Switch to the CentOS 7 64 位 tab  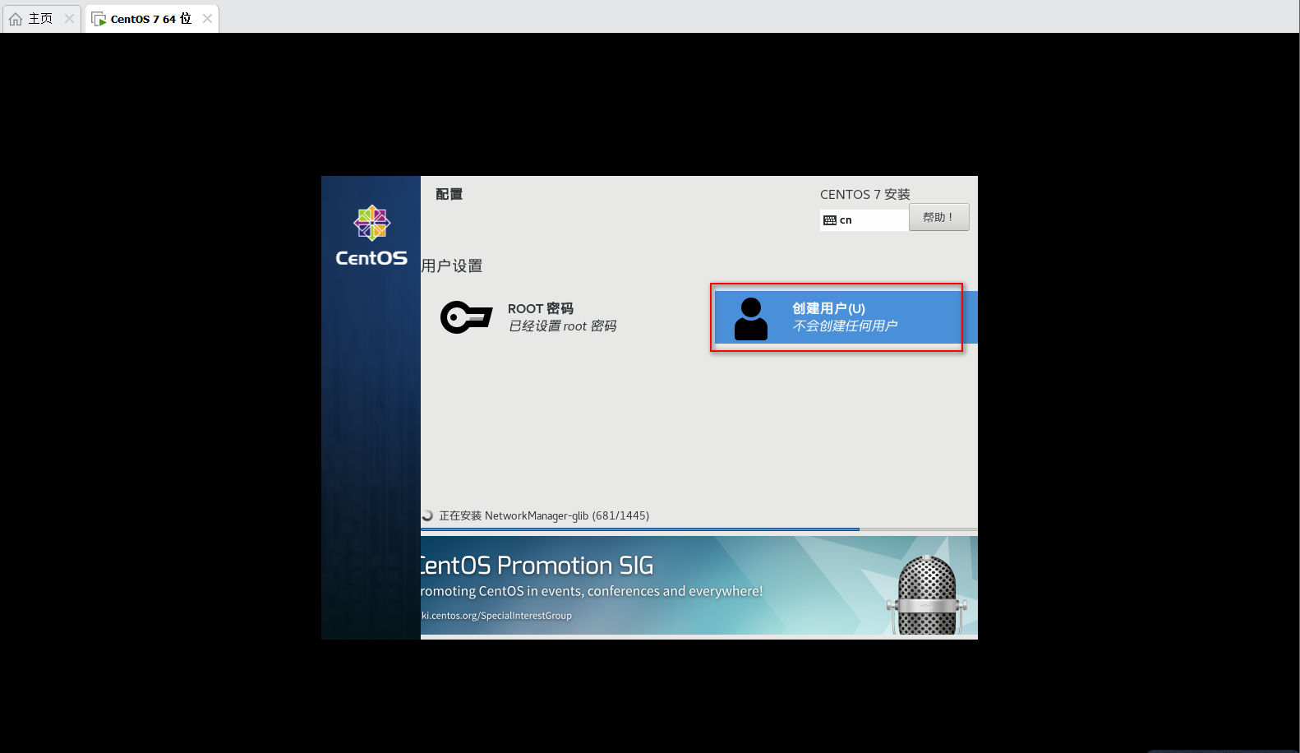pyautogui.click(x=152, y=18)
